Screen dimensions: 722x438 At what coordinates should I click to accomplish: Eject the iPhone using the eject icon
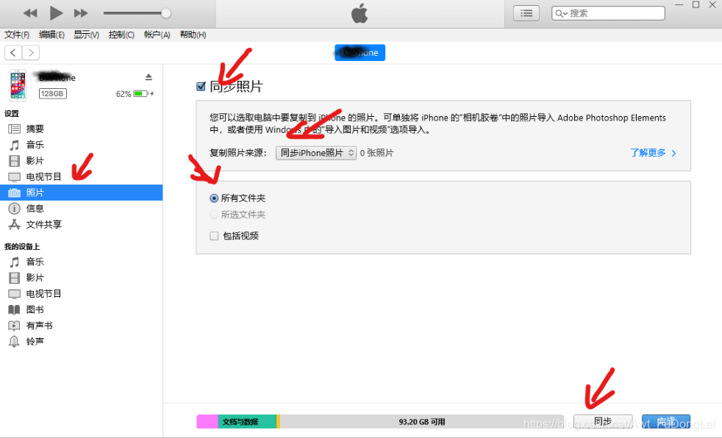(x=149, y=77)
